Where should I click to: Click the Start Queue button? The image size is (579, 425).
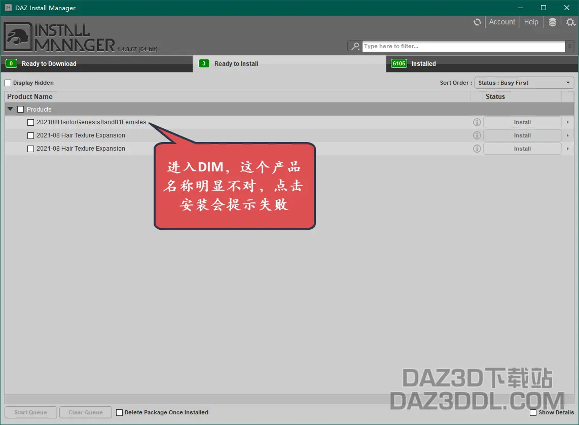(x=31, y=412)
